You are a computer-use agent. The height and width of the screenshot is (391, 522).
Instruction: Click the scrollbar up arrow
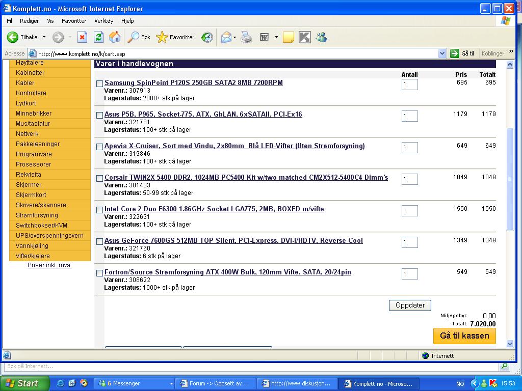pyautogui.click(x=510, y=65)
